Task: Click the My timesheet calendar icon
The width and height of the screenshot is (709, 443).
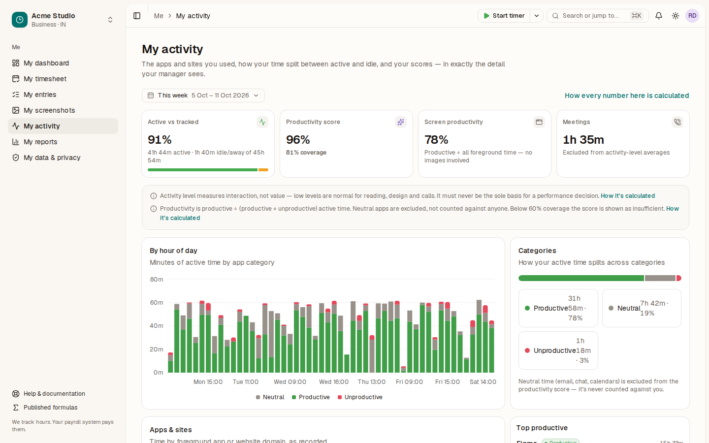Action: point(16,79)
